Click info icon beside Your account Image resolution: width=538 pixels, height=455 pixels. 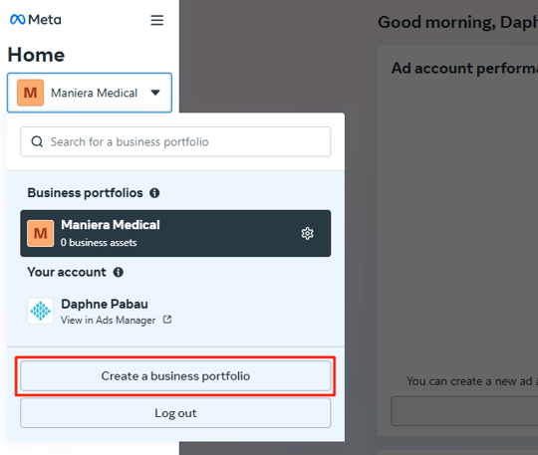click(x=119, y=272)
